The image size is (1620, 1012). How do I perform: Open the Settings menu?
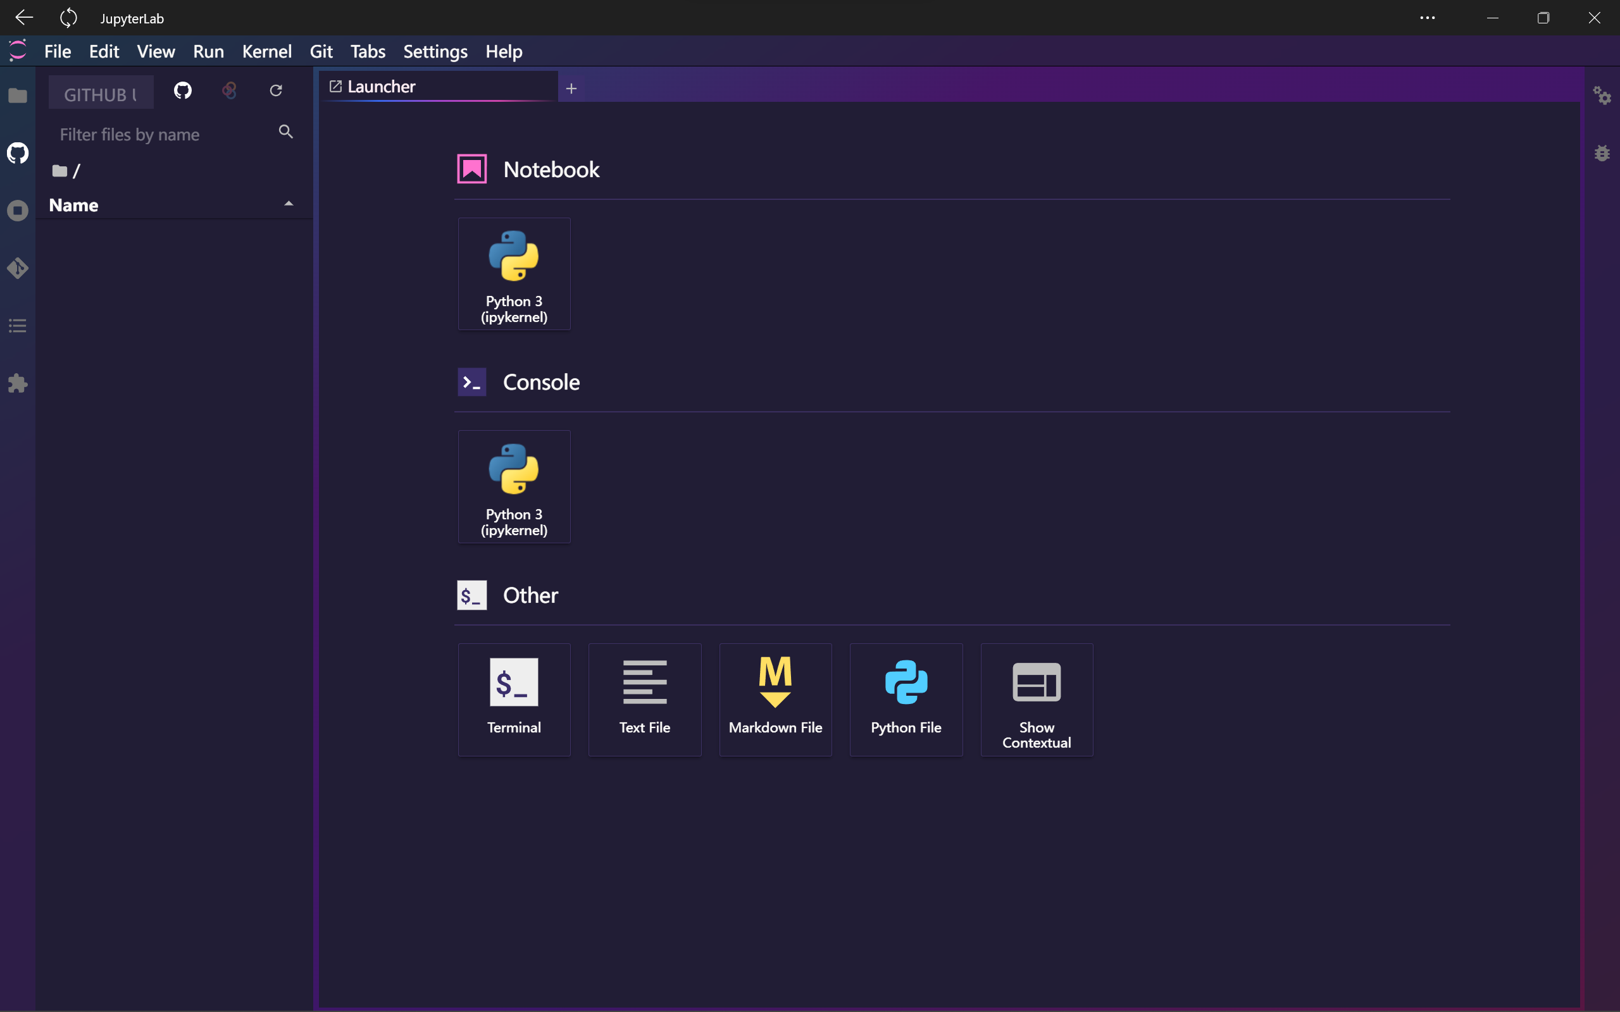(x=435, y=51)
